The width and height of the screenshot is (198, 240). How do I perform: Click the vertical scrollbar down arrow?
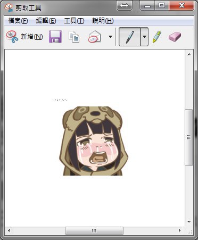point(189,222)
